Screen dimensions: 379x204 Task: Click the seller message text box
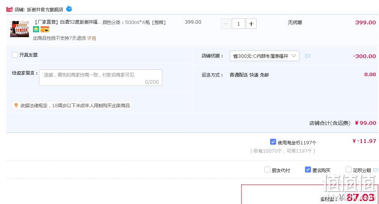click(101, 78)
